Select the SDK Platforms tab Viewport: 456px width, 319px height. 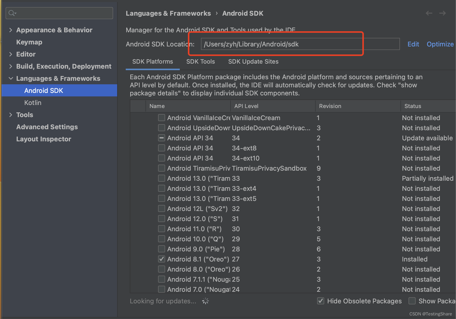click(x=152, y=61)
